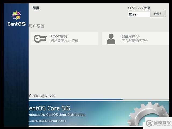Screen dimensions: 172x129
Task: Click the 配置 title
Action: (36, 8)
